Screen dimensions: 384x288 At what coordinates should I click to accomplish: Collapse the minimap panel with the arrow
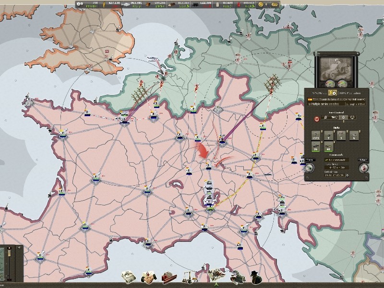(19, 247)
